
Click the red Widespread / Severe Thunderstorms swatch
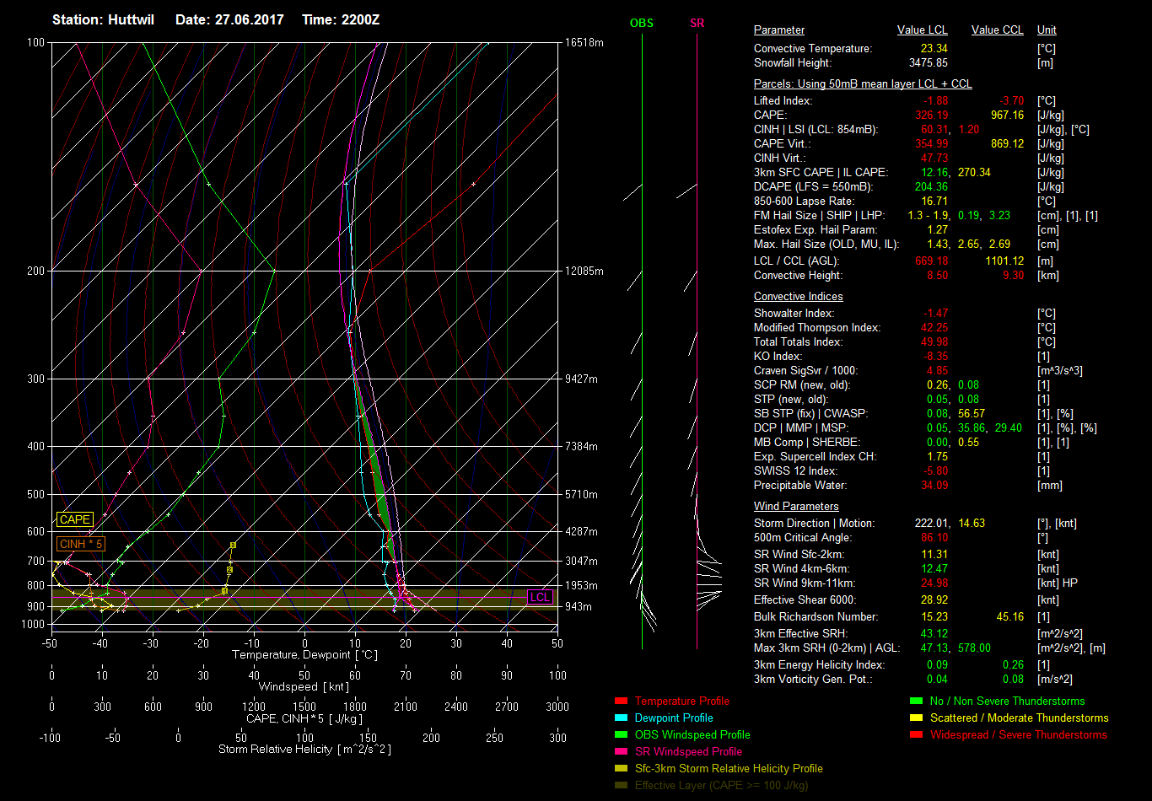pos(916,735)
